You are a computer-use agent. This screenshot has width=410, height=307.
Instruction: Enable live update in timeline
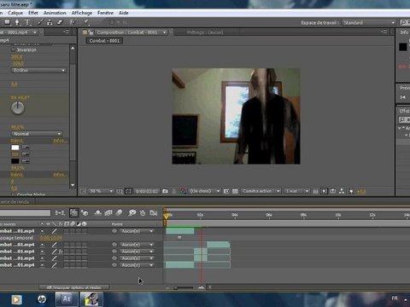(73, 212)
